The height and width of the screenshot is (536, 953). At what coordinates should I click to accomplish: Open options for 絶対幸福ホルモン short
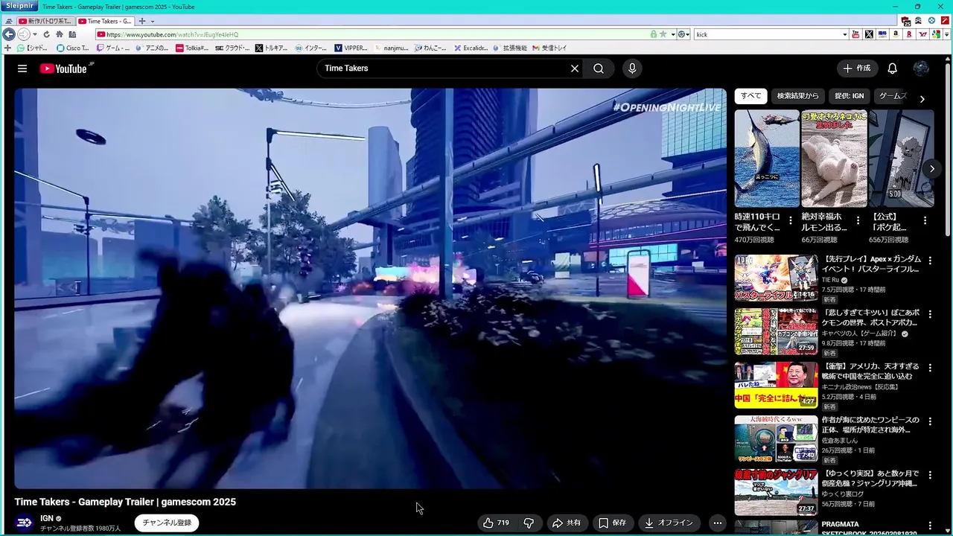click(x=858, y=220)
